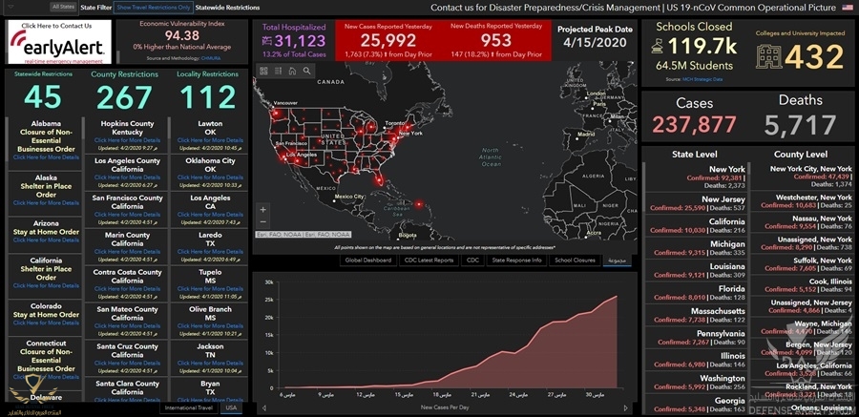The width and height of the screenshot is (859, 417).
Task: Open the map legend list icon
Action: click(x=278, y=71)
